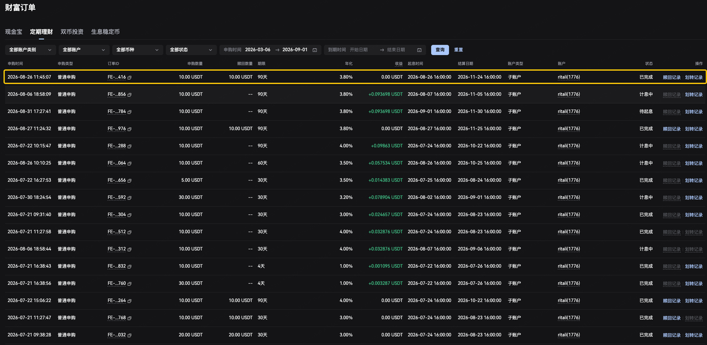Copy the order ID ending in 656
The width and height of the screenshot is (707, 345).
(x=129, y=181)
